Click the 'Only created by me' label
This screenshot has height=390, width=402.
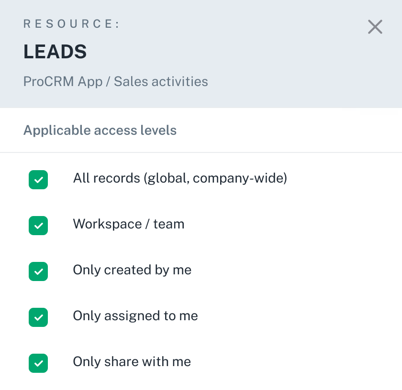coord(132,270)
